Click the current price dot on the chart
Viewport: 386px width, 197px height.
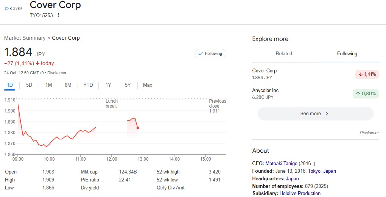(138, 128)
